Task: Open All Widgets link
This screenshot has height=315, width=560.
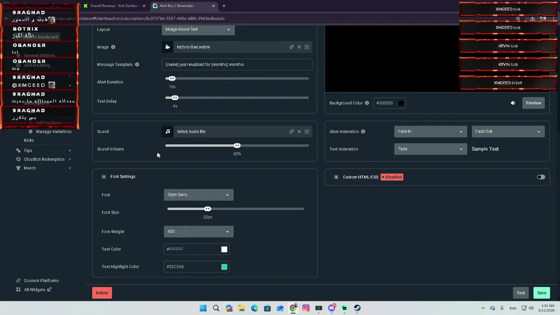Action: [35, 290]
